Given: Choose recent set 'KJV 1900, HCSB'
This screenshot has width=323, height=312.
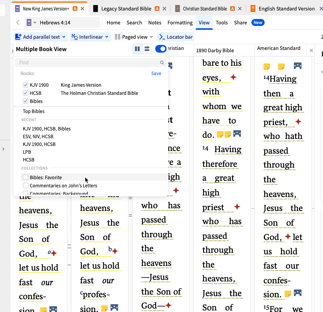Looking at the screenshot, I should 39,144.
